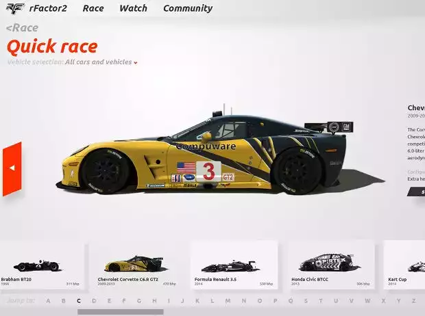Go back via the <Race link

(x=22, y=28)
